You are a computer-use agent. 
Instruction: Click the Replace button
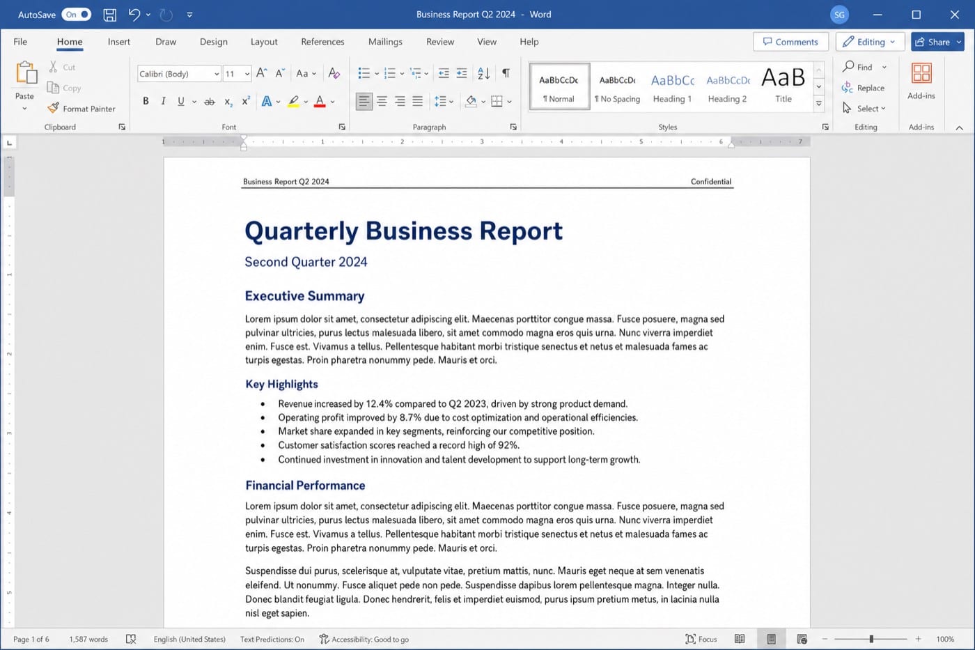tap(864, 88)
